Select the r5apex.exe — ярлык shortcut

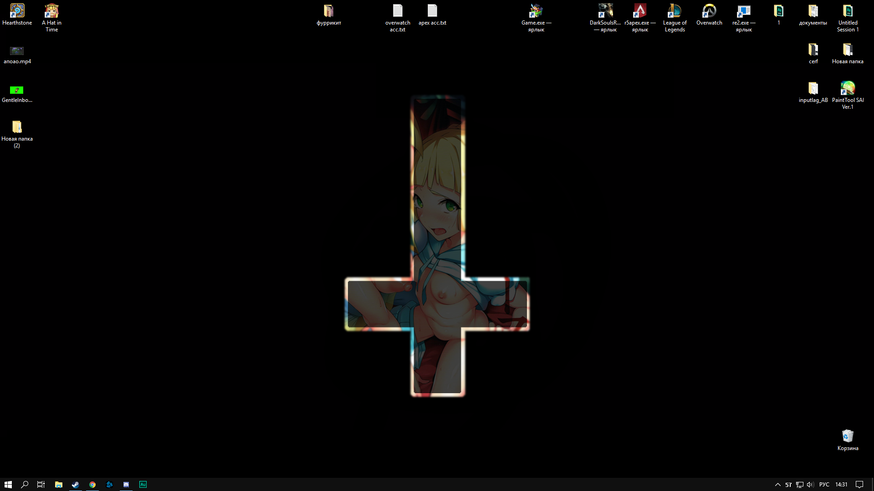point(640,18)
